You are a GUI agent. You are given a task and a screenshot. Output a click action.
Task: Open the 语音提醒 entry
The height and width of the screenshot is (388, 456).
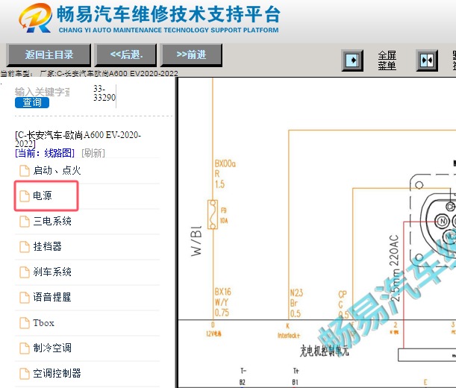52,297
